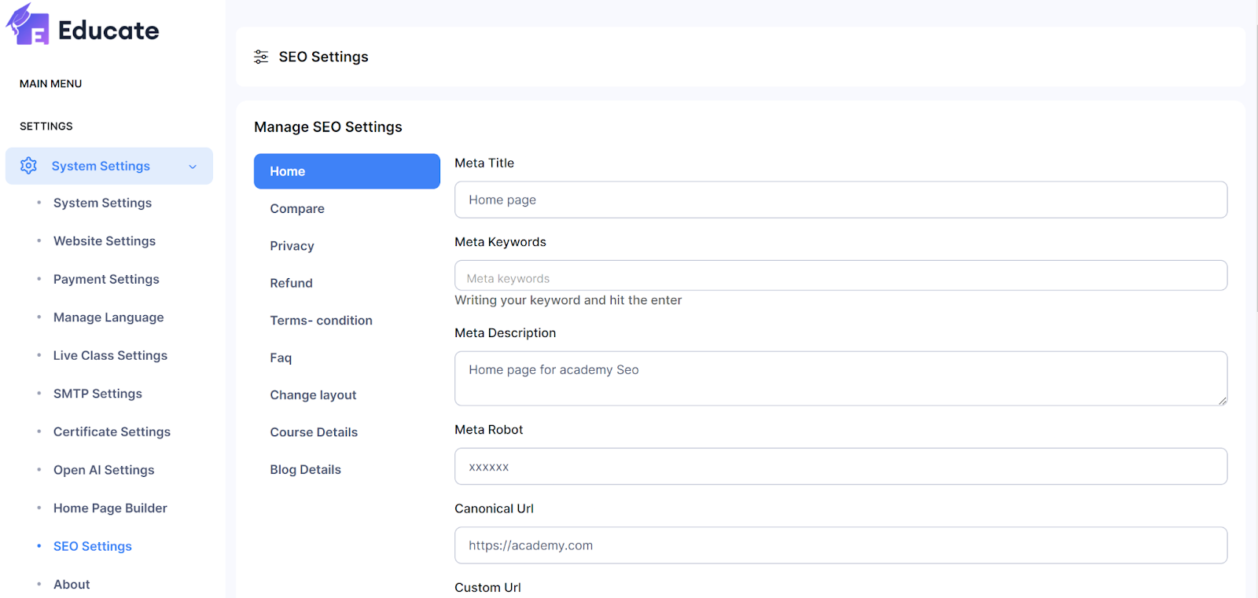1258x598 pixels.
Task: Navigate to Manage Language
Action: 109,317
